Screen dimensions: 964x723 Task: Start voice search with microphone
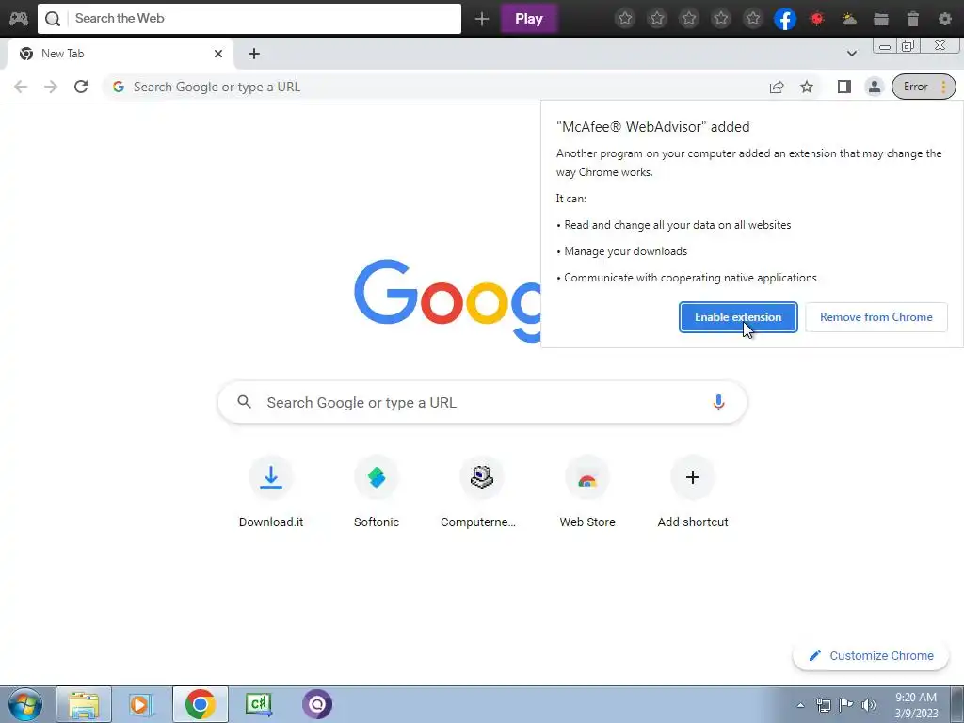(718, 402)
